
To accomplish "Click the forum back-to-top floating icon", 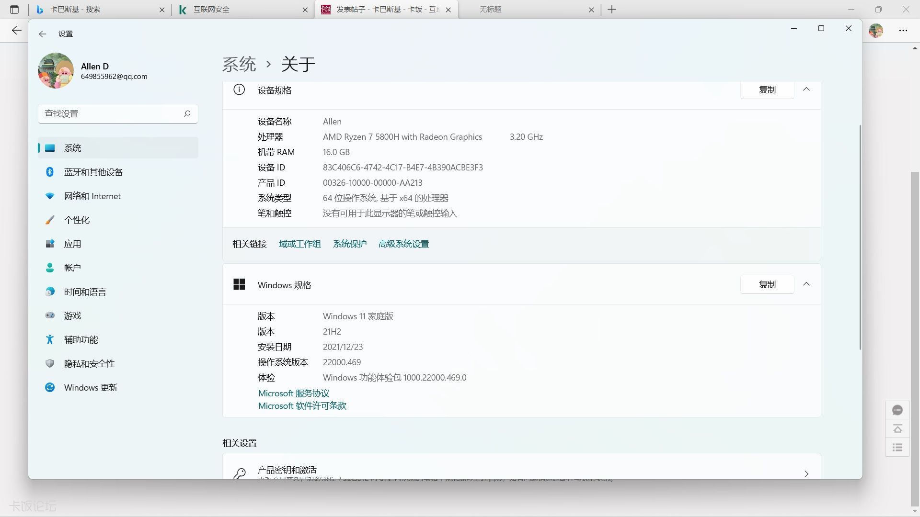I will pyautogui.click(x=897, y=428).
